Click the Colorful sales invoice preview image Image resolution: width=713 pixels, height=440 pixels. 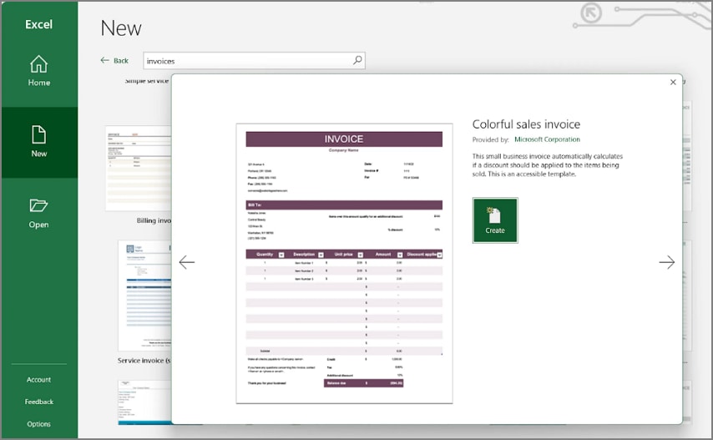(344, 263)
